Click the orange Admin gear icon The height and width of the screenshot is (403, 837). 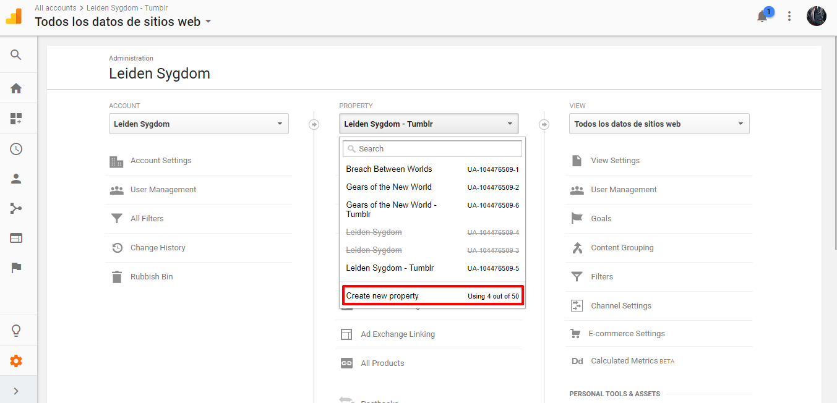point(16,361)
